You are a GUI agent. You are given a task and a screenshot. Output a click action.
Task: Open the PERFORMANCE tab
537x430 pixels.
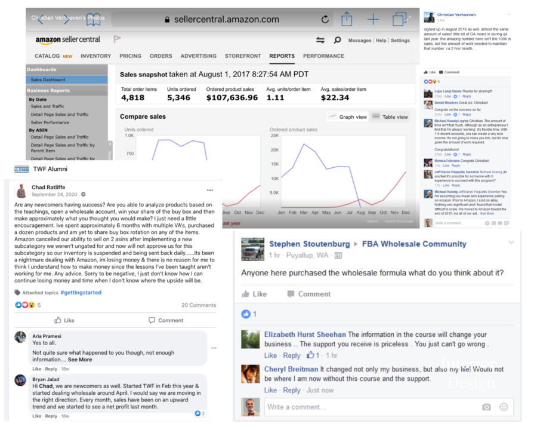[323, 56]
